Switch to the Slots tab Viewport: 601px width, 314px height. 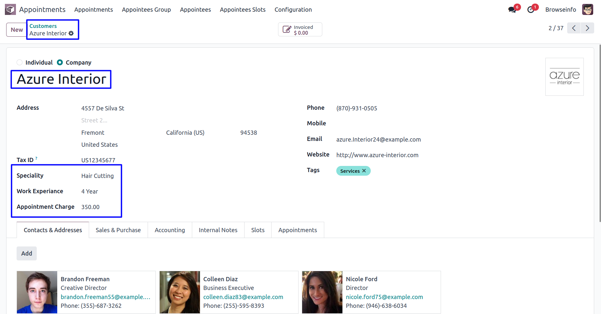[x=258, y=230]
